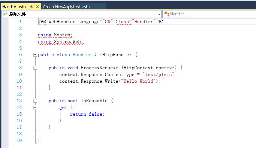Screen dimensions: 256x148
Task: Click line number 1 in margin
Action: 20,22
